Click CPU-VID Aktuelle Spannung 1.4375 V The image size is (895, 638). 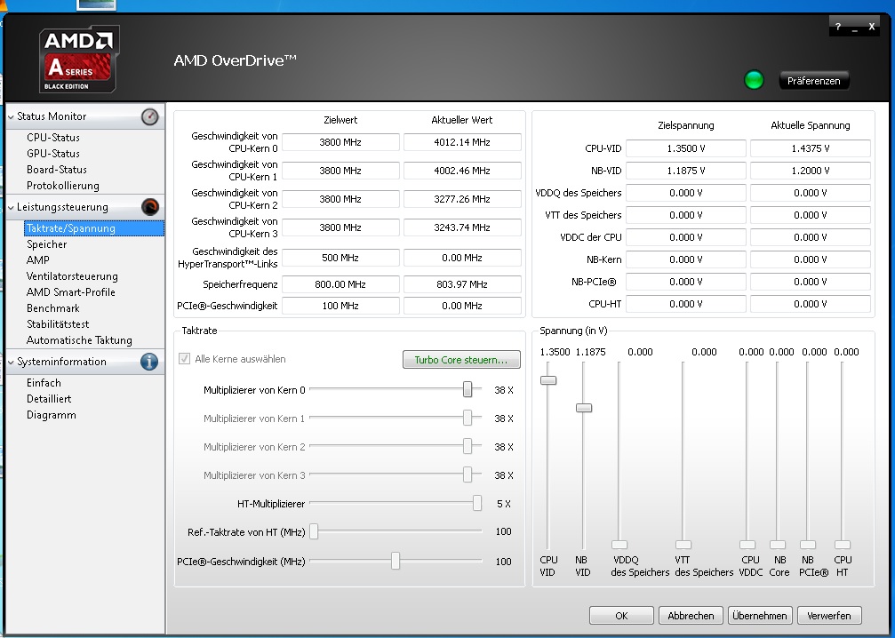coord(810,148)
